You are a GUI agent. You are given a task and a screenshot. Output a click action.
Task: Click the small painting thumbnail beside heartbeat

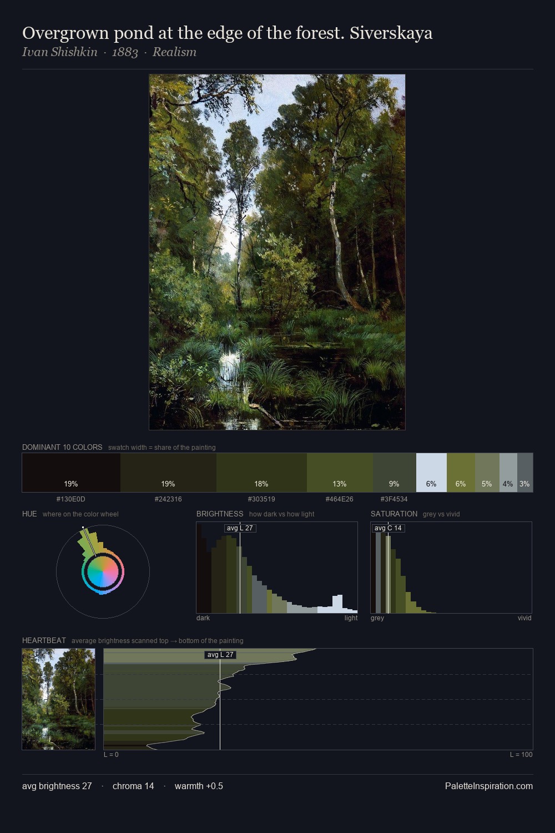(58, 699)
